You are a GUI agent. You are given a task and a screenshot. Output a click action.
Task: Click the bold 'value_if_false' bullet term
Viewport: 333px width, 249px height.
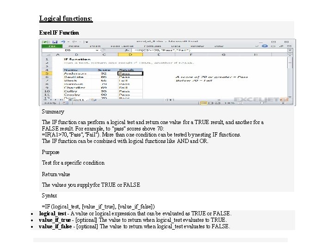[x=55, y=226]
